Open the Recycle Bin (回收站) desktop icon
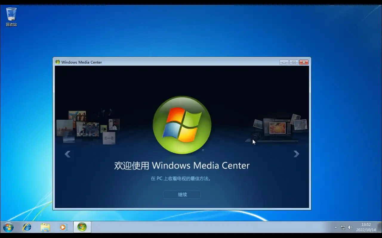Viewport: 382px width, 238px height. click(x=11, y=17)
